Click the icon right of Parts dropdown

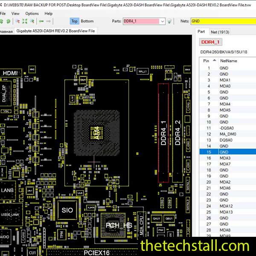169,21
